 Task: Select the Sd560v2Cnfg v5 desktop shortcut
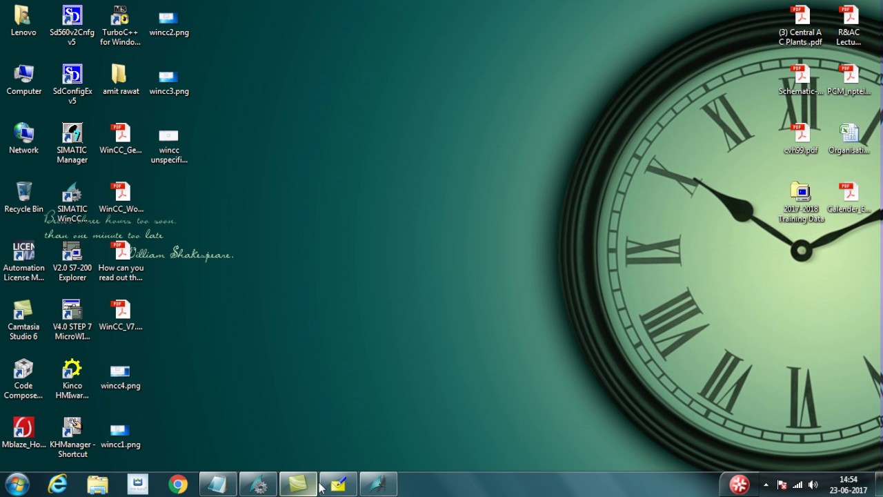[x=72, y=26]
